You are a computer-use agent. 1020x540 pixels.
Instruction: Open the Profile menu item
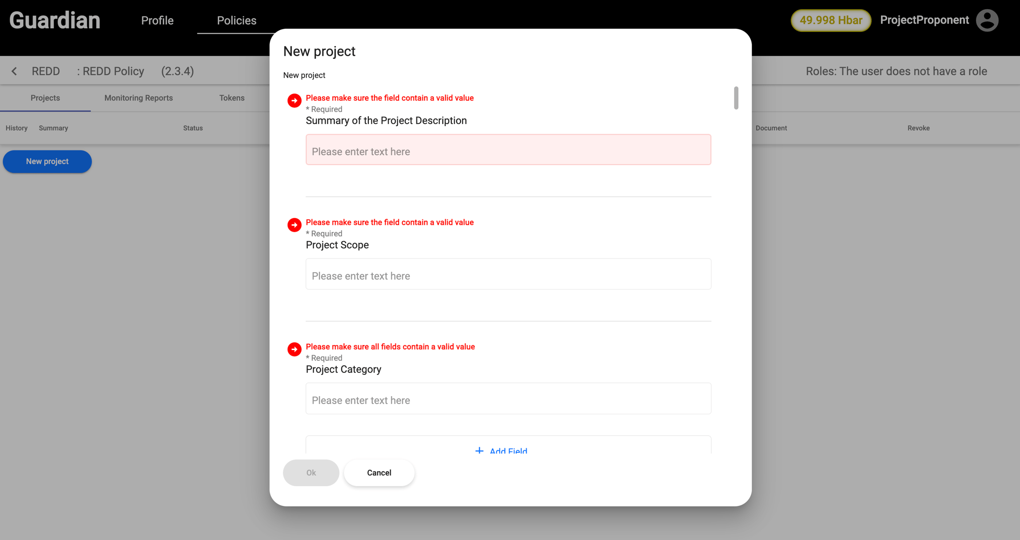[157, 20]
